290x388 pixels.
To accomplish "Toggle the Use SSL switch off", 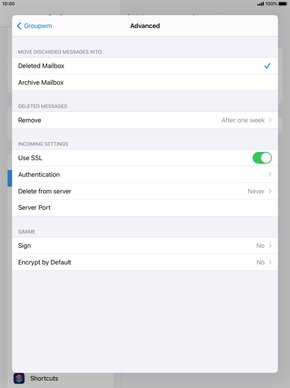I will 262,158.
